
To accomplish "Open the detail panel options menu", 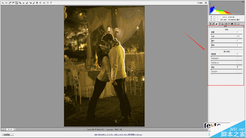I will tap(243, 26).
